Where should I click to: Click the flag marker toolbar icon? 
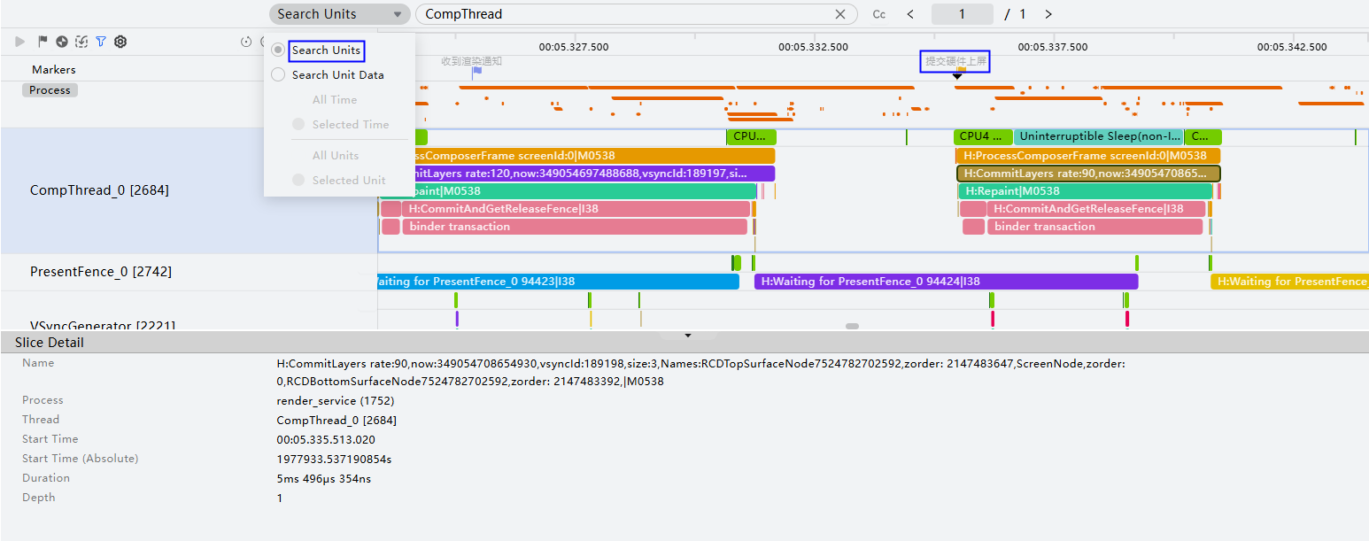coord(43,42)
